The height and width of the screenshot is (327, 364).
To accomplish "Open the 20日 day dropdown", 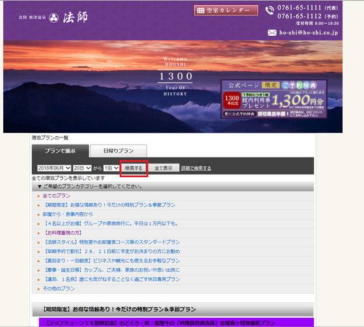I will 82,168.
